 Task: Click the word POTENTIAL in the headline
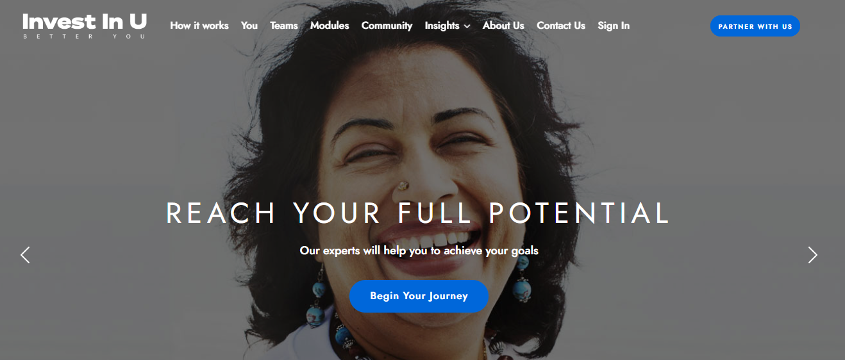(580, 213)
